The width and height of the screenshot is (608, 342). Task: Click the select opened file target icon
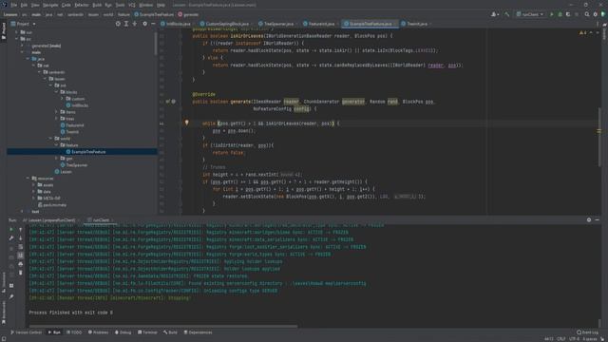118,24
